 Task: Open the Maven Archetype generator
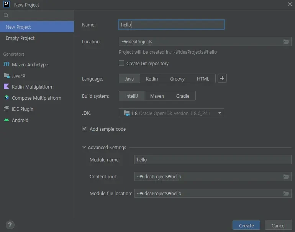[37, 64]
